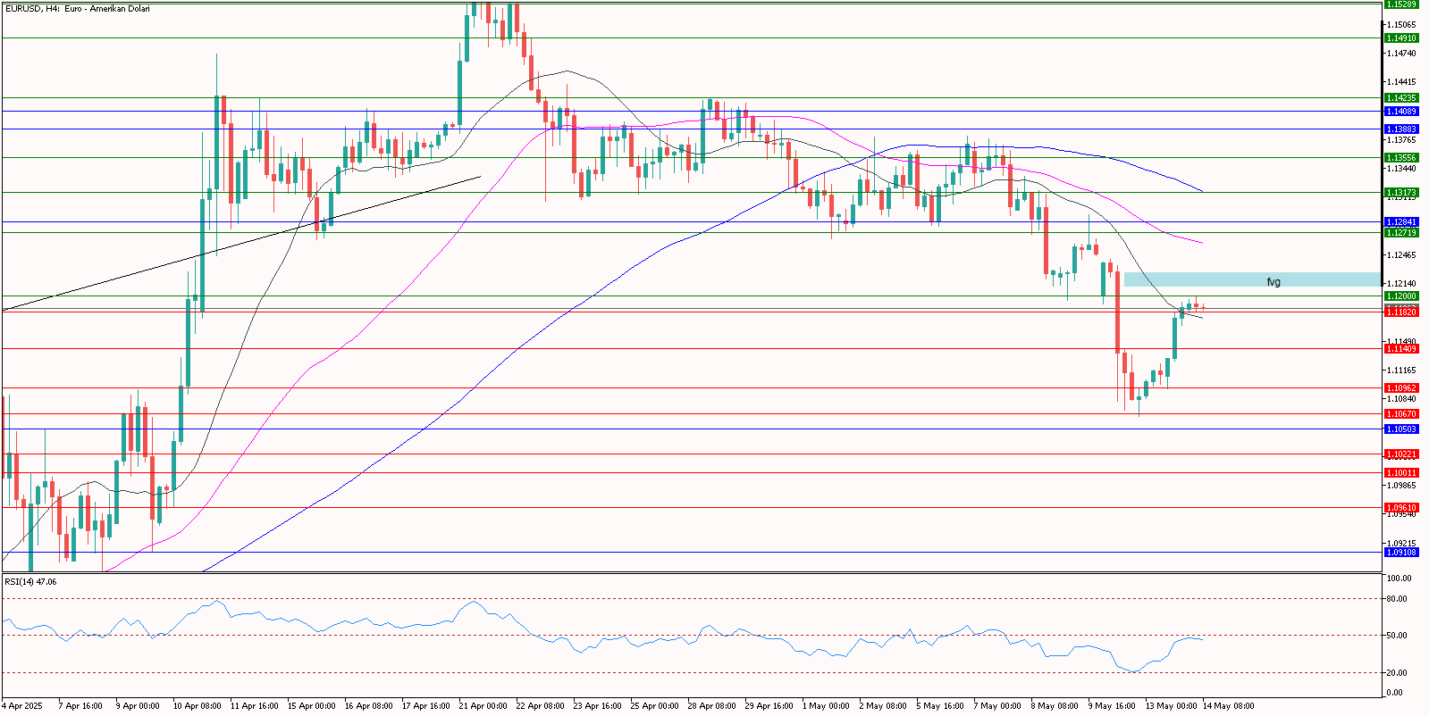Click the 8 May 08:00 time axis label
This screenshot has height=716, width=1429.
[x=1055, y=706]
